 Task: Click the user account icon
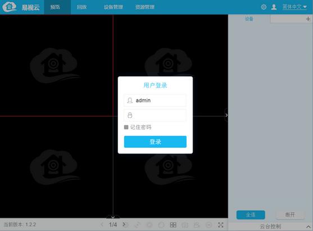[x=274, y=7]
